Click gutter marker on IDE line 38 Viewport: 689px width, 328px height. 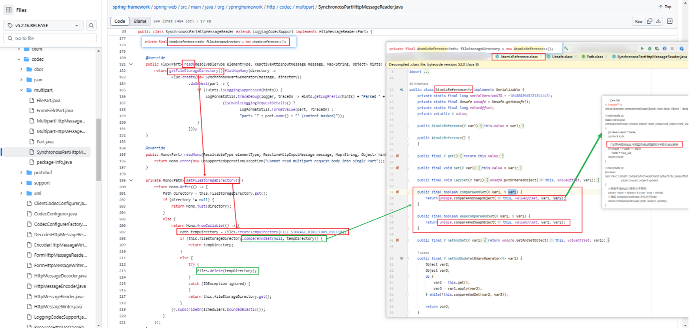tap(397, 192)
